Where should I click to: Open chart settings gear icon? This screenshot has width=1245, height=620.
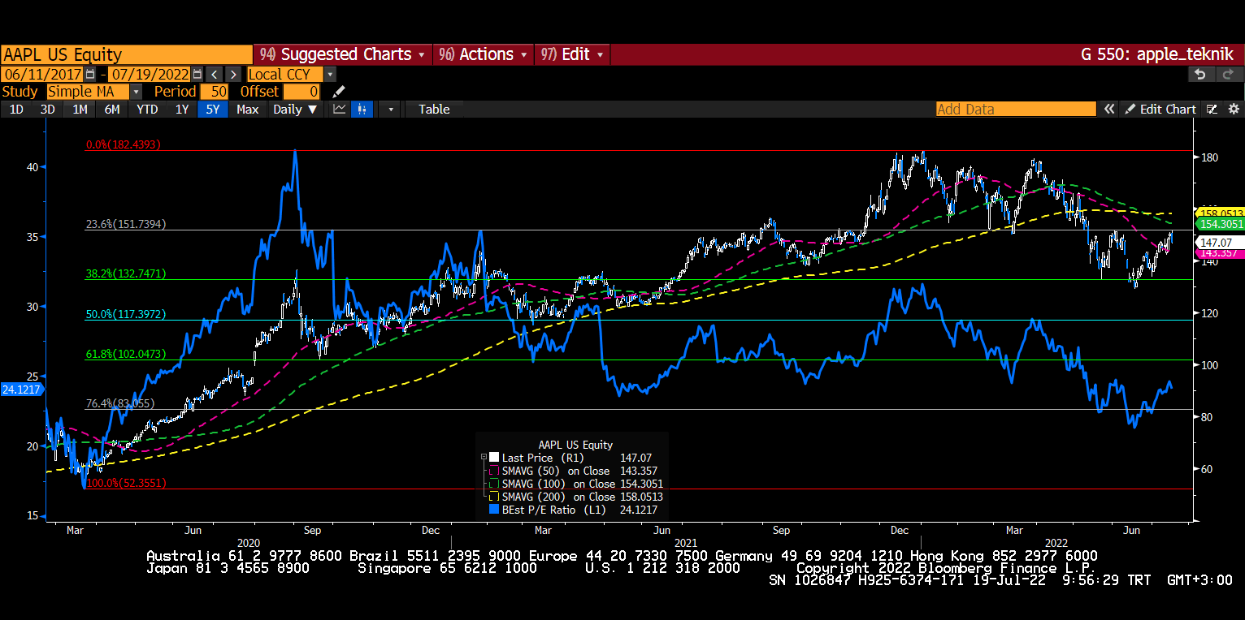[1233, 110]
